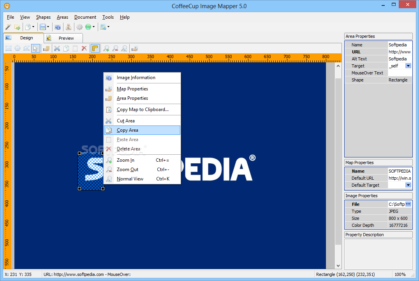Open the View menu
Viewport: 419px width, 281px height.
(25, 17)
